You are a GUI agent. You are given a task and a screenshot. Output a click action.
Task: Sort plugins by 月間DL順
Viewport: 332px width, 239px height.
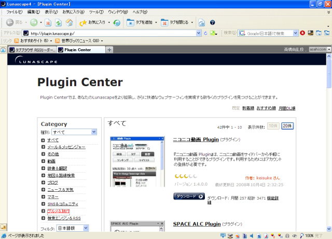pyautogui.click(x=287, y=108)
